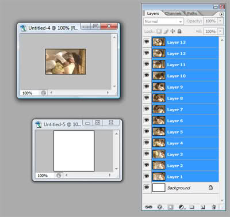
Task: Switch to the Paths tab
Action: (x=192, y=13)
